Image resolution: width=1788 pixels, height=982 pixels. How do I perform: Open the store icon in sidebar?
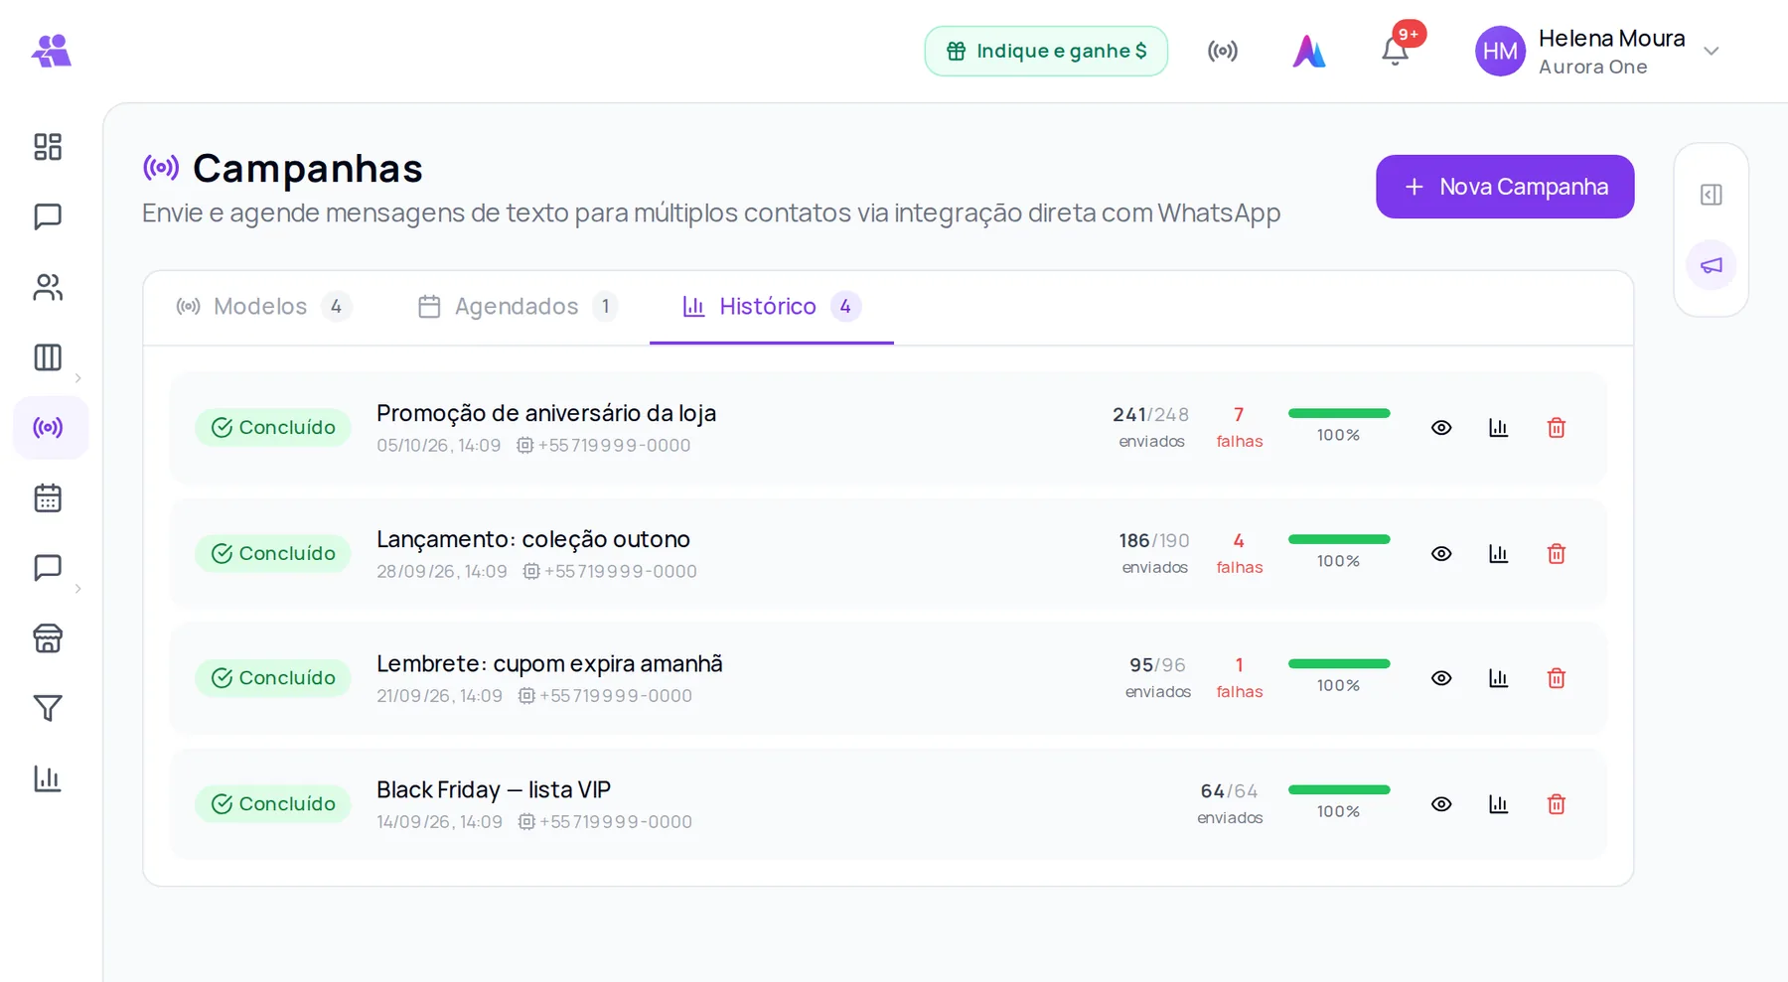[48, 638]
